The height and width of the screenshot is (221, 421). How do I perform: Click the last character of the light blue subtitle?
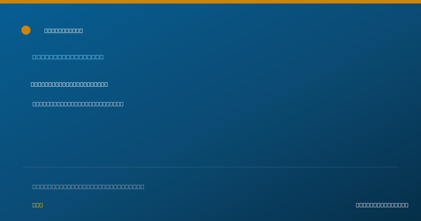[x=102, y=57]
